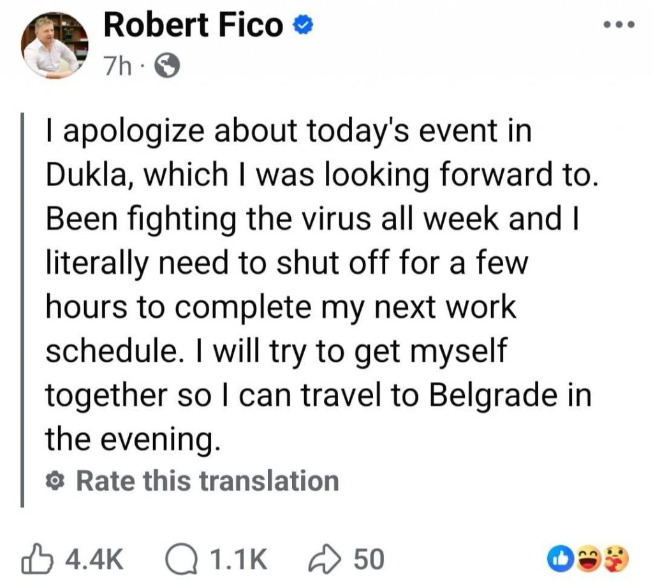
Task: Open the 7h timestamp link
Action: [117, 66]
